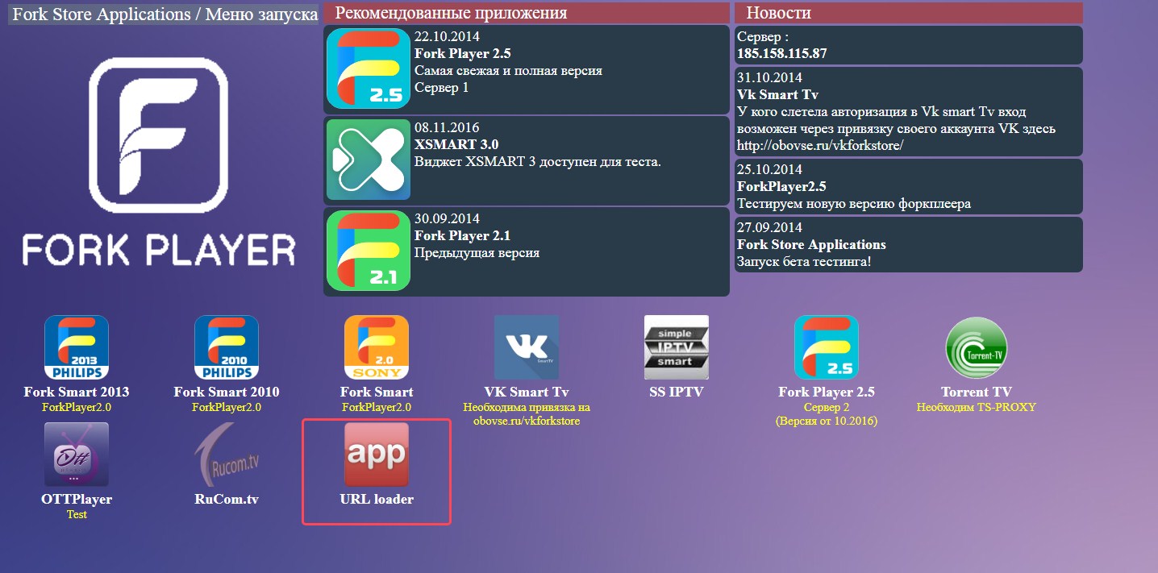Click the 'Тестируем новую версию форкплеера' text
The image size is (1158, 573).
point(854,204)
